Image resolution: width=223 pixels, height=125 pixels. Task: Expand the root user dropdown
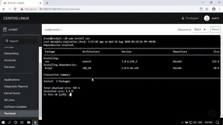point(215,18)
